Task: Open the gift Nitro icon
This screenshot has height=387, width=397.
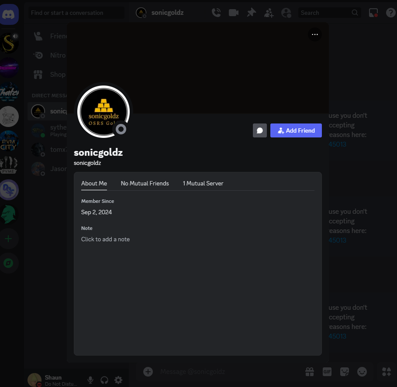Action: (x=309, y=372)
